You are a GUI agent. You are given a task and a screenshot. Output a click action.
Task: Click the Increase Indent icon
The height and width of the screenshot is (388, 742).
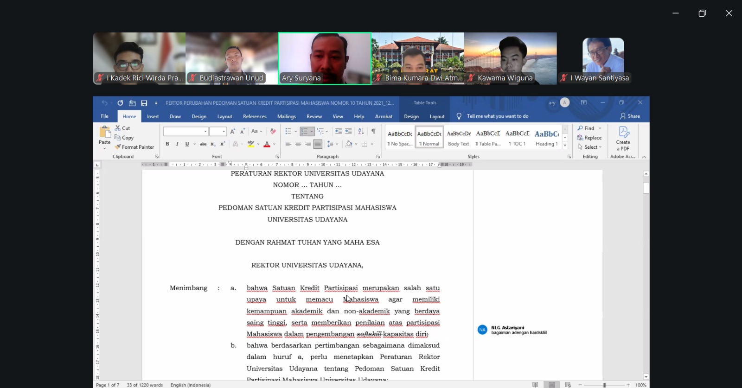tap(348, 131)
